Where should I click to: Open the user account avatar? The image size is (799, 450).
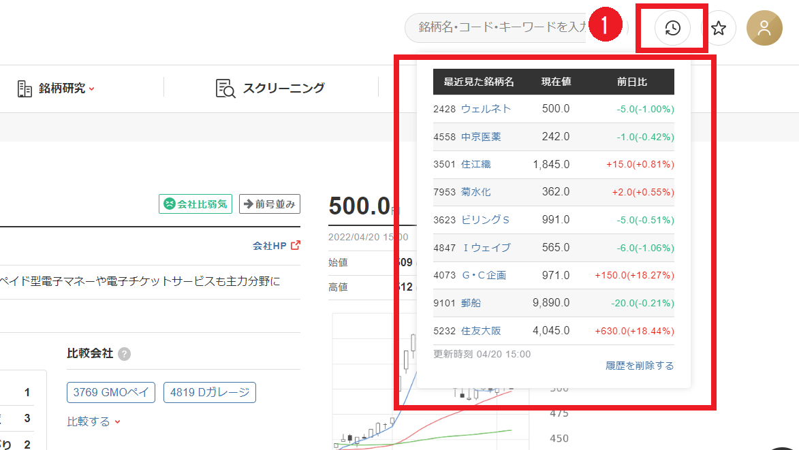point(764,28)
